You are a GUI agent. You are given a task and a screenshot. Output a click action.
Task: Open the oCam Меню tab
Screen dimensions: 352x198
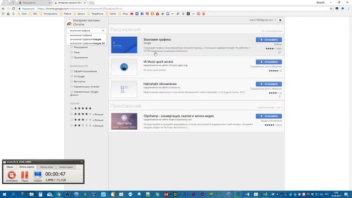pyautogui.click(x=10, y=167)
